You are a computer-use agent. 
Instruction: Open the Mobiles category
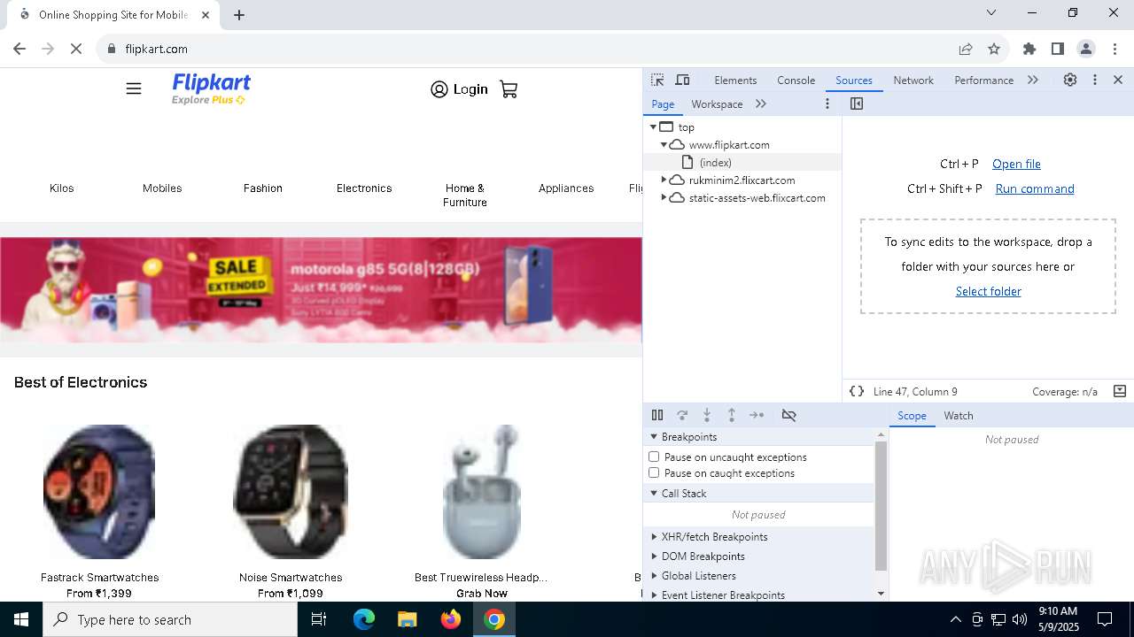pyautogui.click(x=162, y=188)
